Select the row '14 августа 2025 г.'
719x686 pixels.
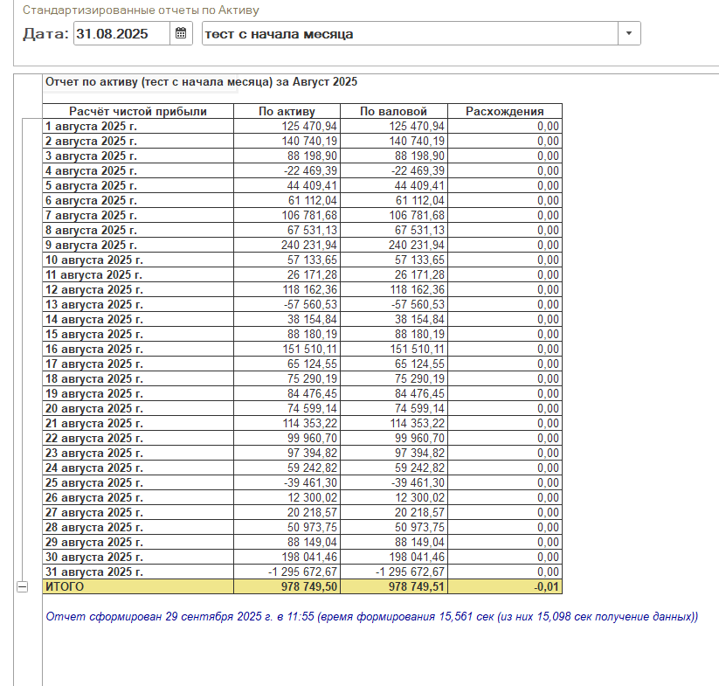(x=302, y=319)
